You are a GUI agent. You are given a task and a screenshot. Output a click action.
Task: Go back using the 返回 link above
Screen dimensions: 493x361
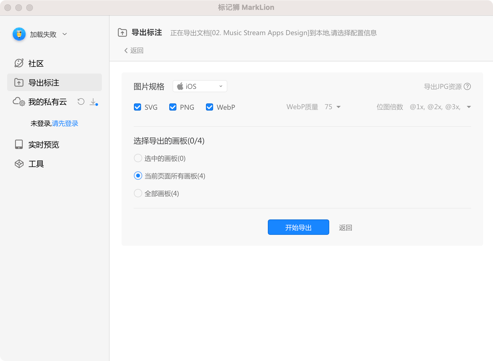(134, 50)
